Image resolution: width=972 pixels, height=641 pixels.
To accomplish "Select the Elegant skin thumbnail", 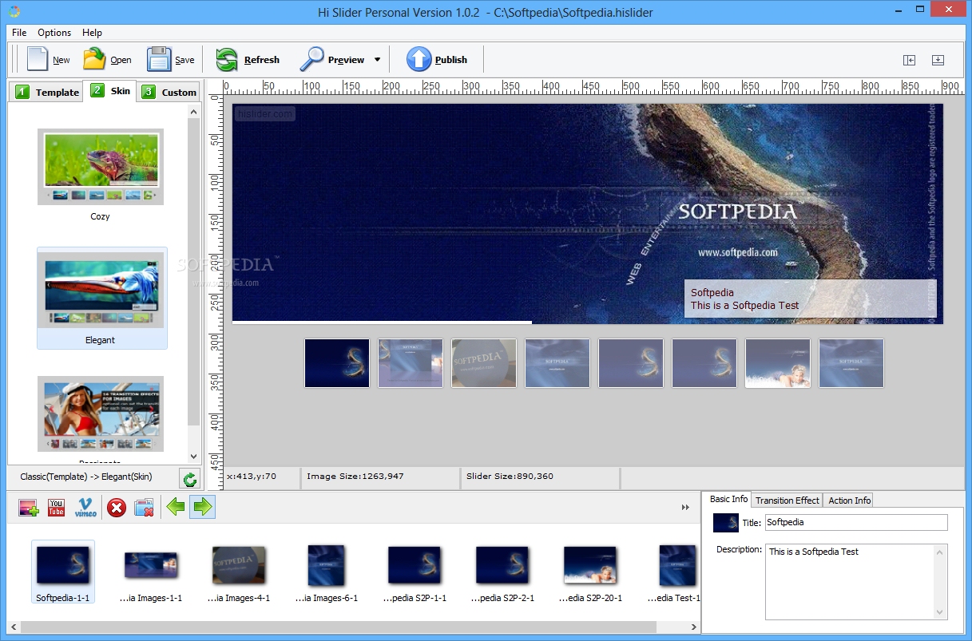I will [101, 291].
